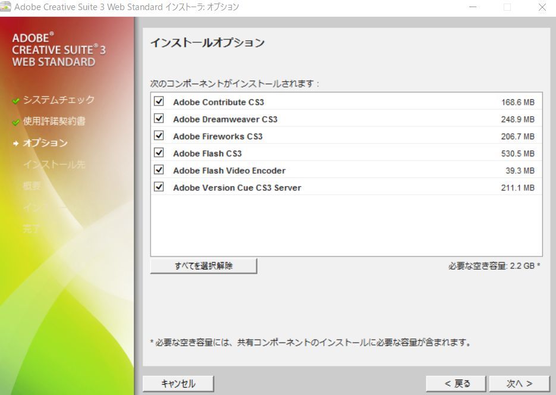Disable the Adobe Flash Video Encoder checkbox

click(159, 170)
